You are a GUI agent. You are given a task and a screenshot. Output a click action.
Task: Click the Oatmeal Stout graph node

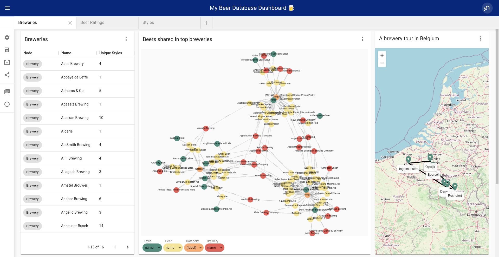coord(177,138)
